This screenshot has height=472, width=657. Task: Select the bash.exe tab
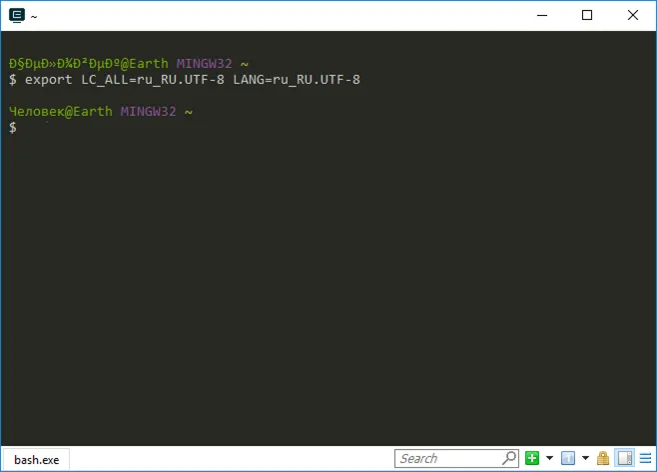[x=37, y=459]
